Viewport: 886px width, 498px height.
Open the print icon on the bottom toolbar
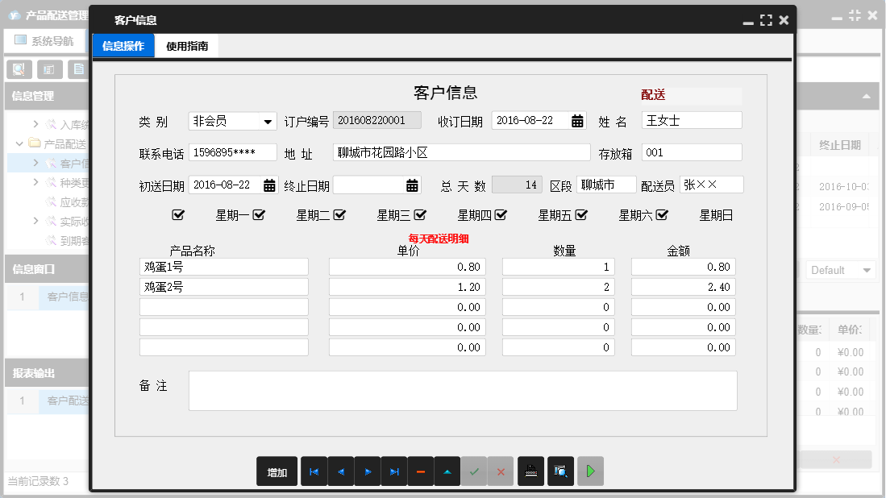coord(530,471)
